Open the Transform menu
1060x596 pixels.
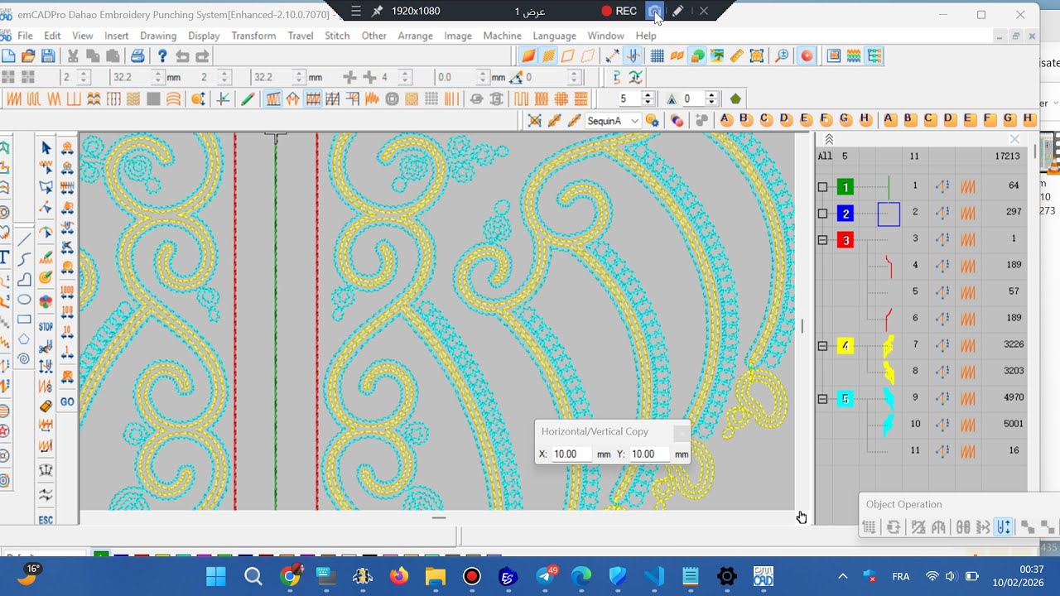pyautogui.click(x=253, y=36)
